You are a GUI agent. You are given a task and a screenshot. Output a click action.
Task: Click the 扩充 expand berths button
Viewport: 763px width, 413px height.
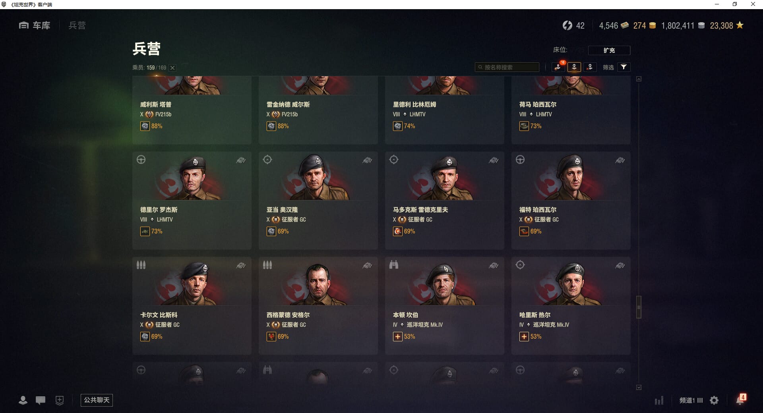pos(609,50)
